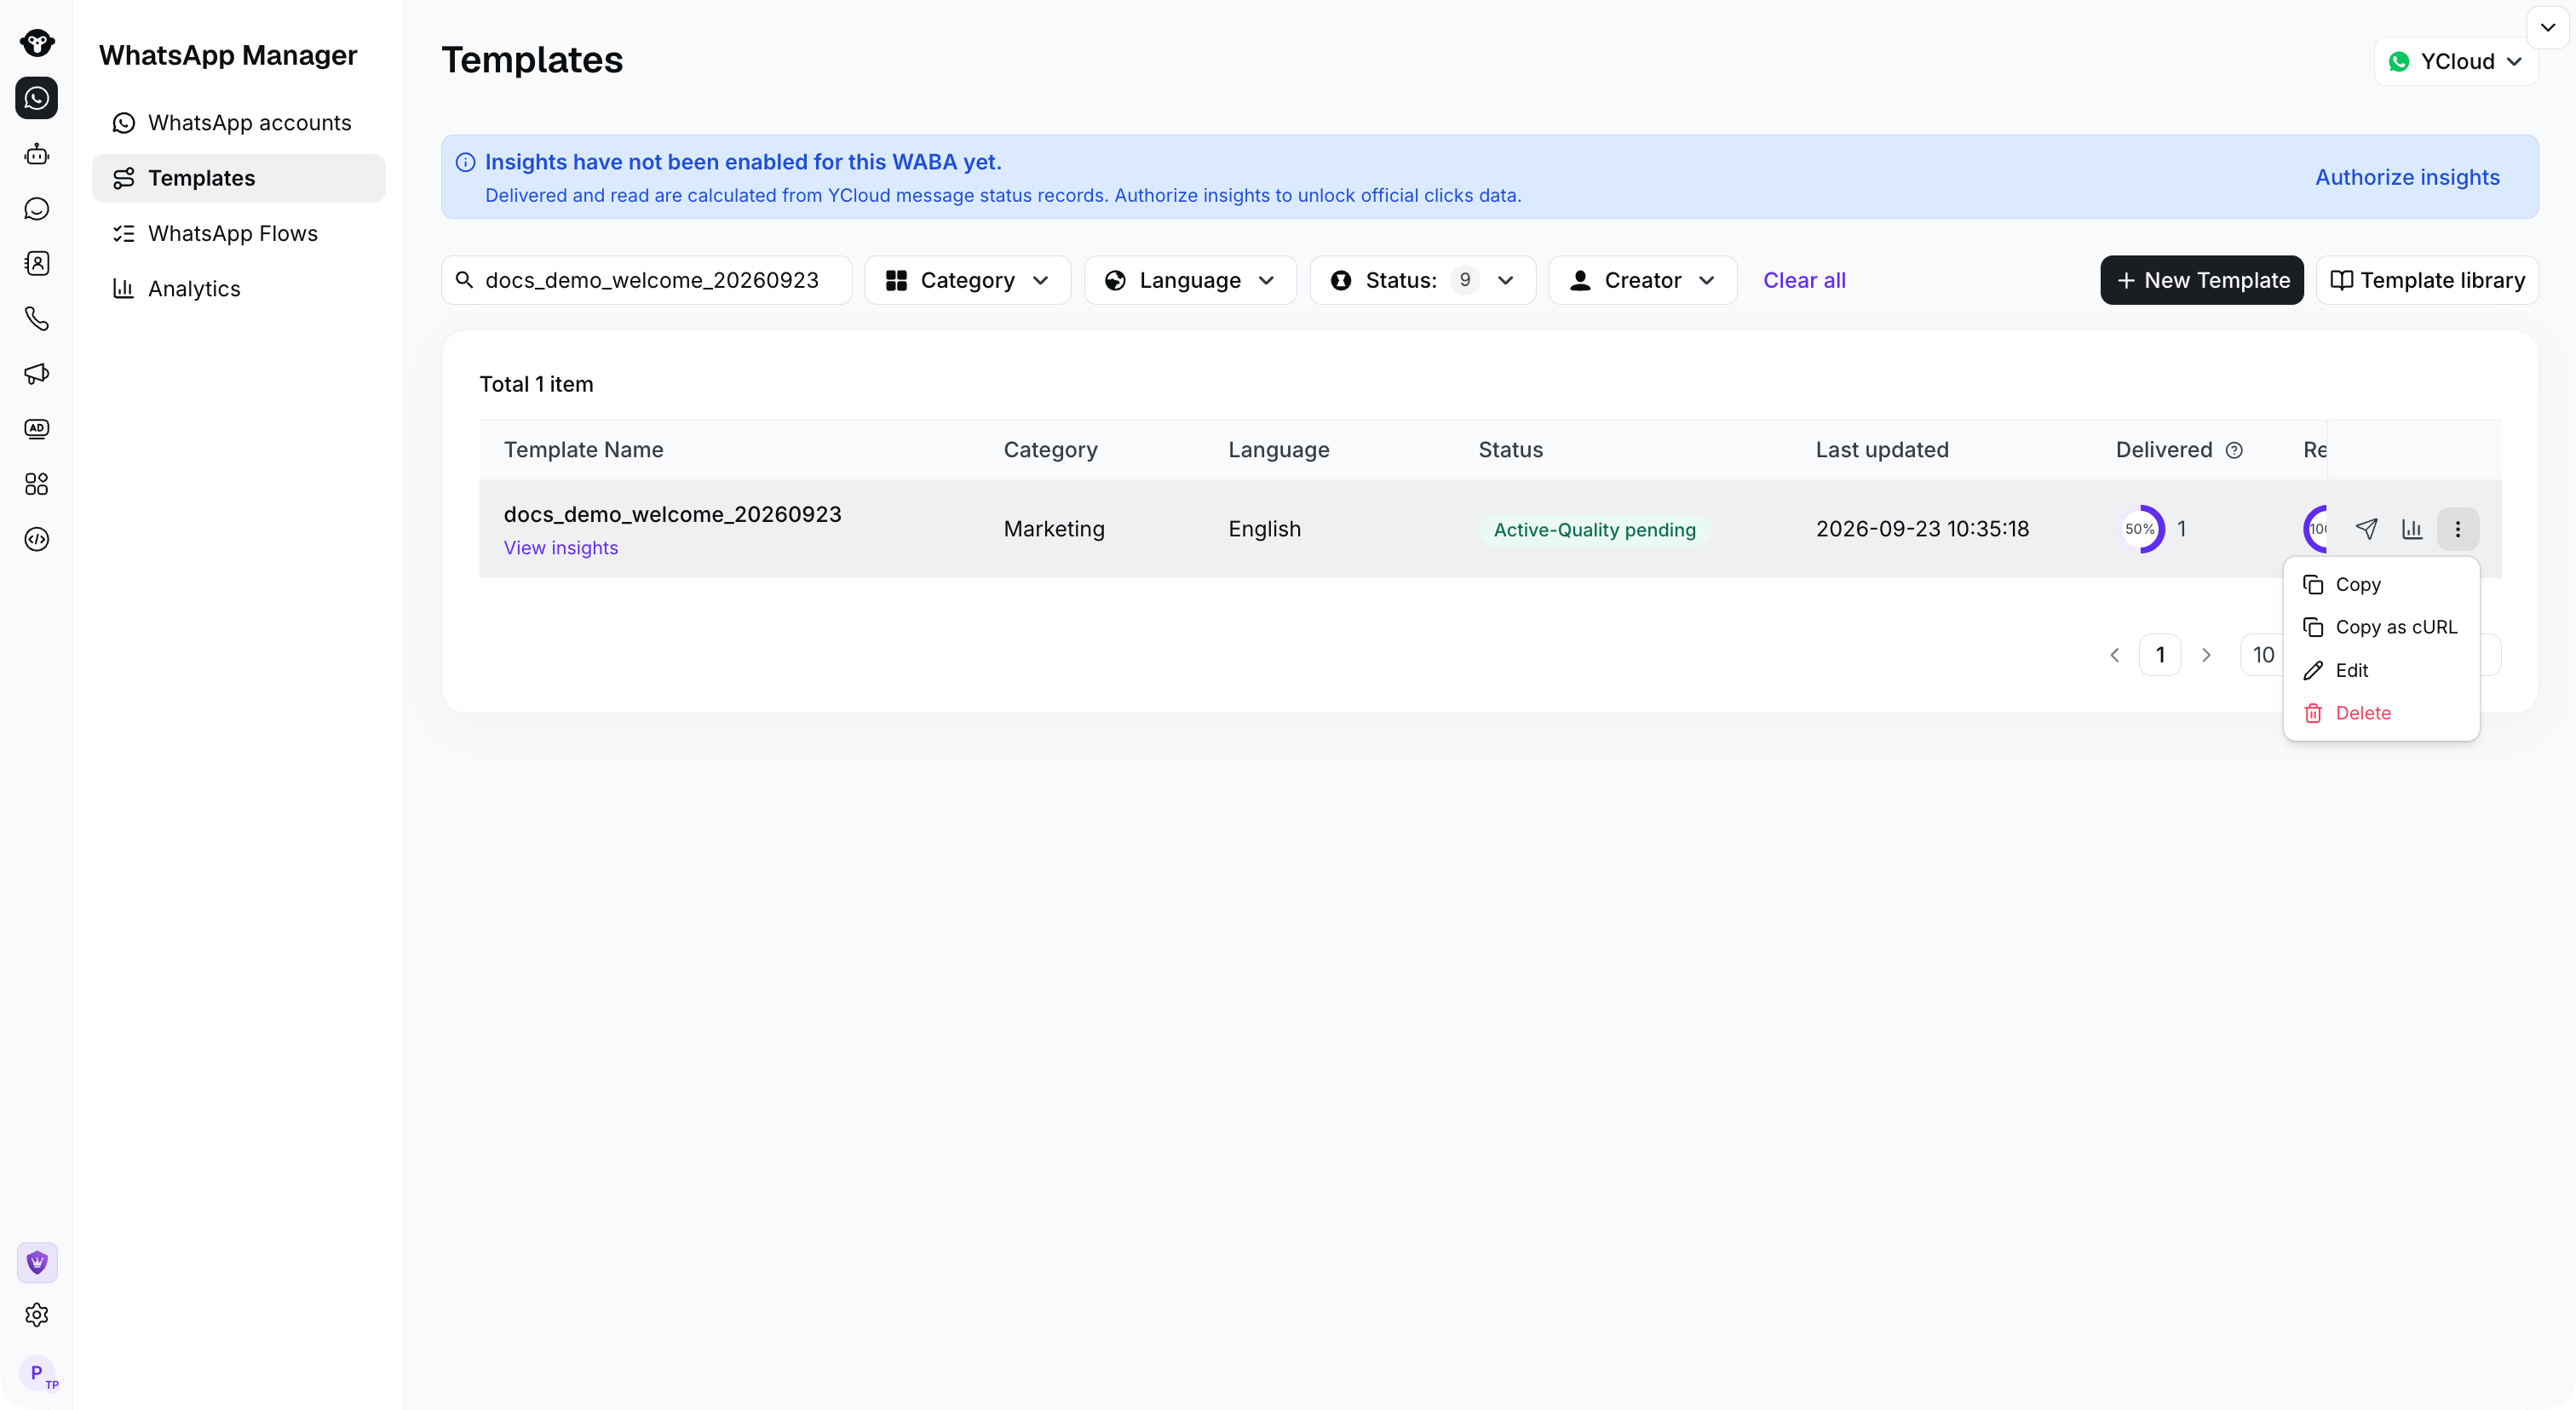Open the WhatsApp icon in left rail
Image resolution: width=2576 pixels, height=1410 pixels.
pyautogui.click(x=37, y=98)
